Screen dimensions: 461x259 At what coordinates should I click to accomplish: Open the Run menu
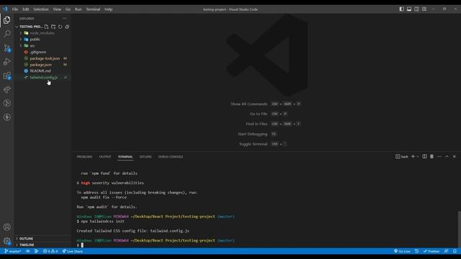78,9
